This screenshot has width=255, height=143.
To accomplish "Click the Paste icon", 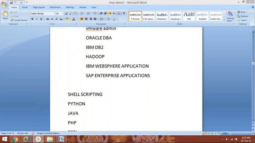I will coord(5,14).
